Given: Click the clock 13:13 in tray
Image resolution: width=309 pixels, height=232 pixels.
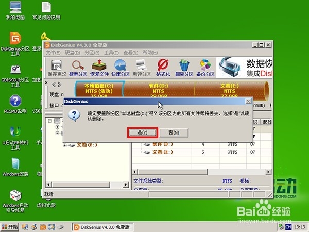Looking at the screenshot, I should tap(300, 227).
